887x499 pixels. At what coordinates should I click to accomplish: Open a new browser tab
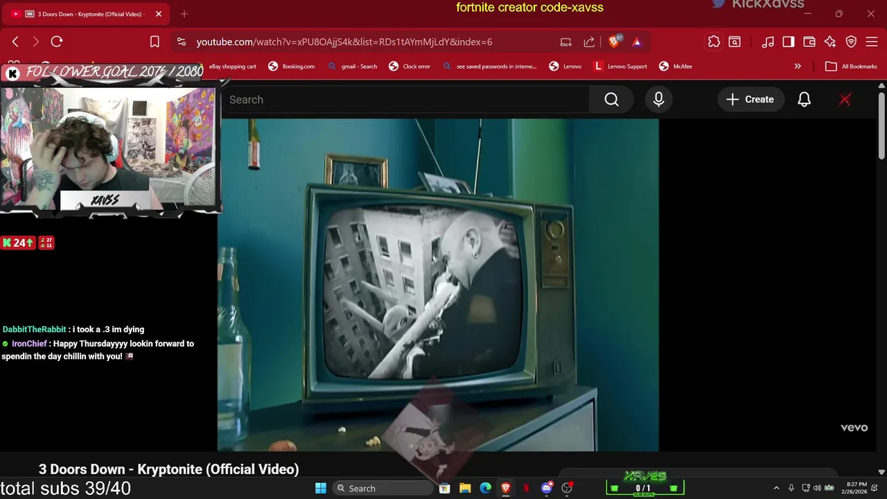184,14
